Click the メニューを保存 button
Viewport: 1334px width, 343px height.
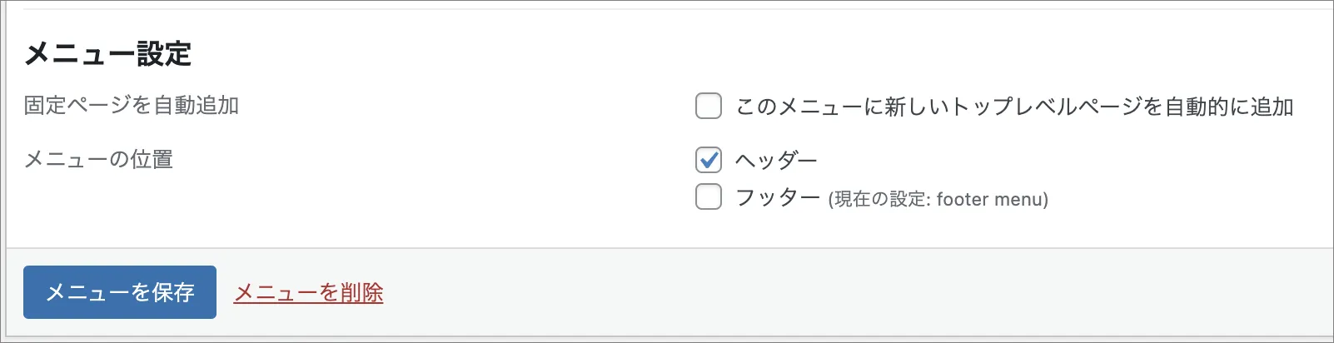coord(120,292)
